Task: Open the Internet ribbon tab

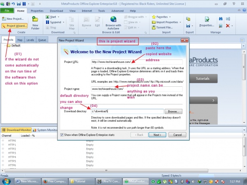Action: click(x=87, y=11)
